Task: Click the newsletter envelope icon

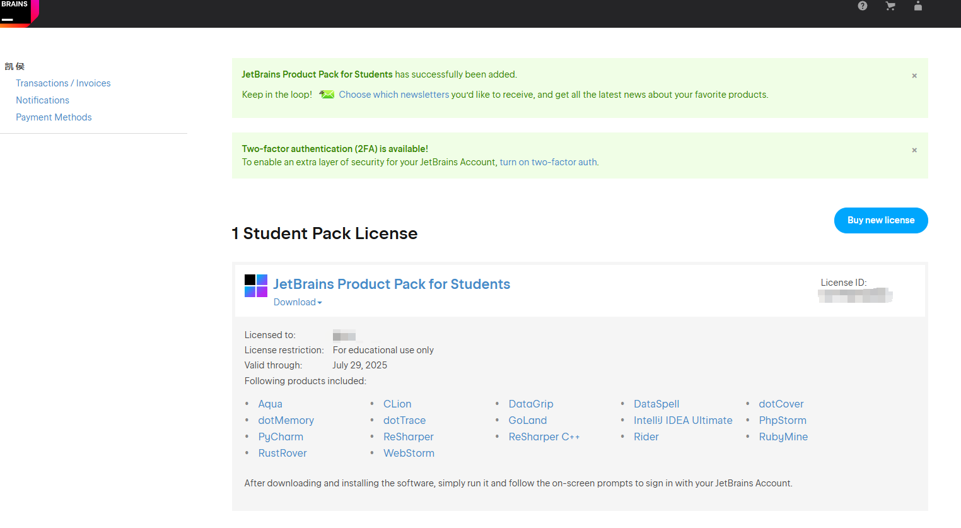Action: (x=327, y=95)
